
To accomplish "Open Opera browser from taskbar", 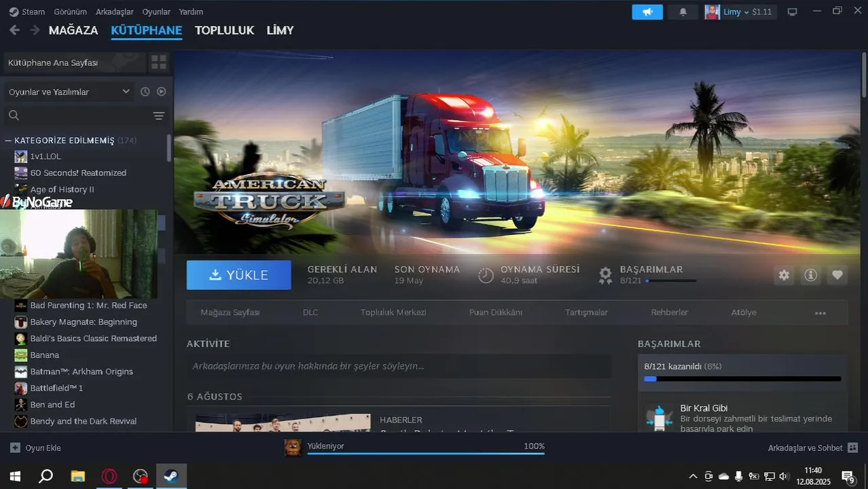I will tap(109, 476).
